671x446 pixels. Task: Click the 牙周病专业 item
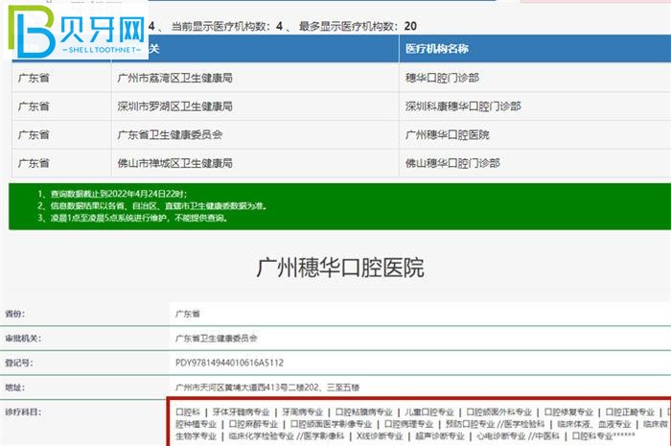click(x=303, y=411)
